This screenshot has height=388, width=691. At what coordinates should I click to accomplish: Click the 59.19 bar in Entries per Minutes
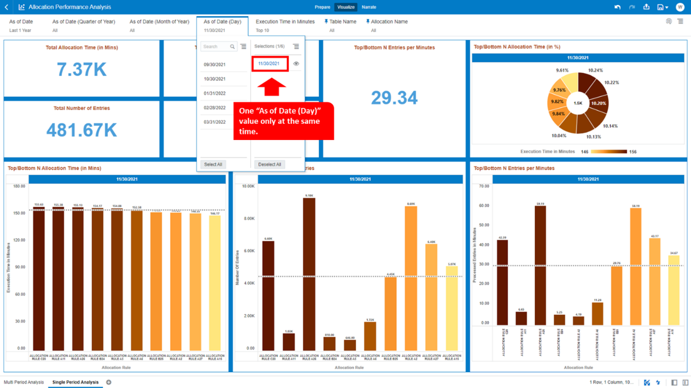pyautogui.click(x=540, y=266)
